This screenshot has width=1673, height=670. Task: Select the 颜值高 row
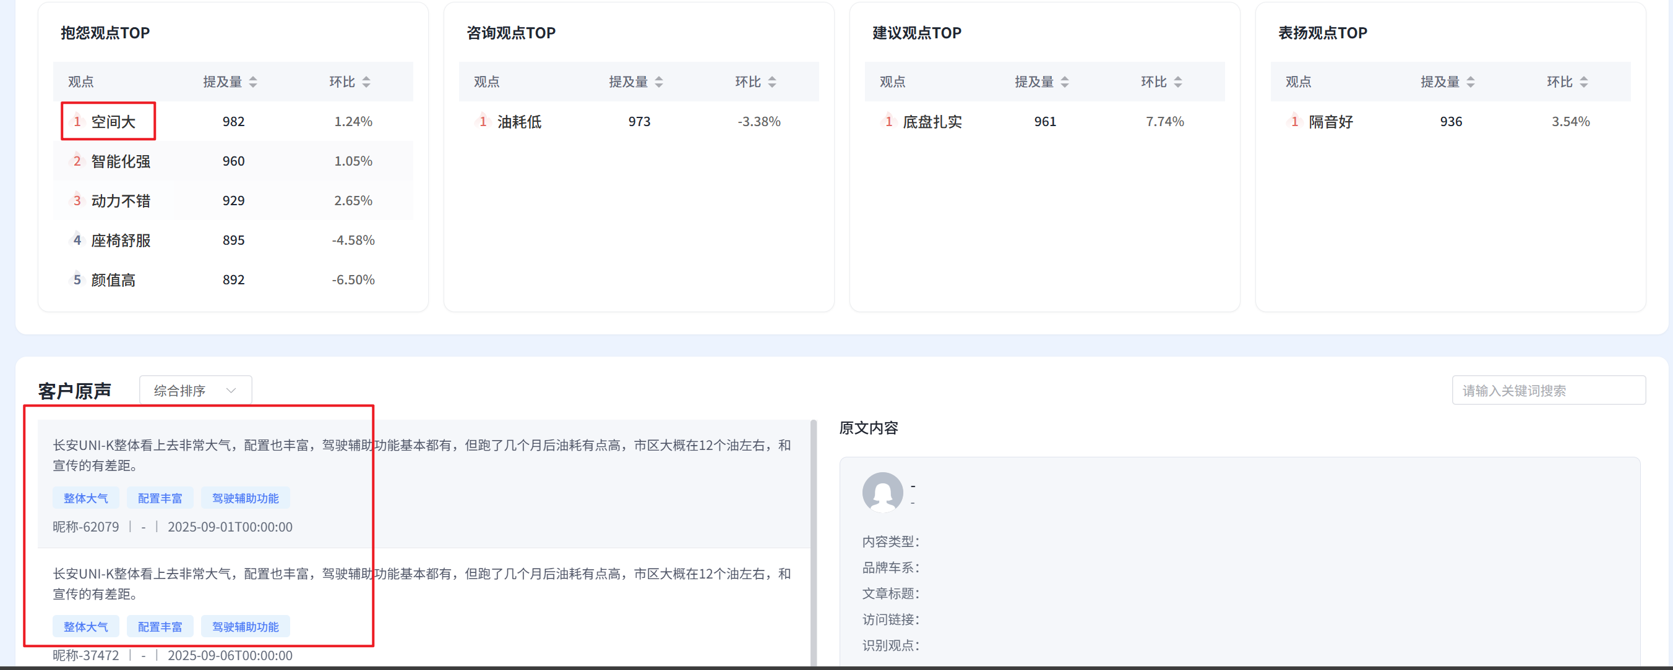[x=233, y=279]
